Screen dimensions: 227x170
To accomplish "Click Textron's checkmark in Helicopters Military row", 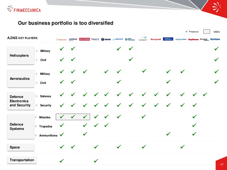I will [217, 48].
